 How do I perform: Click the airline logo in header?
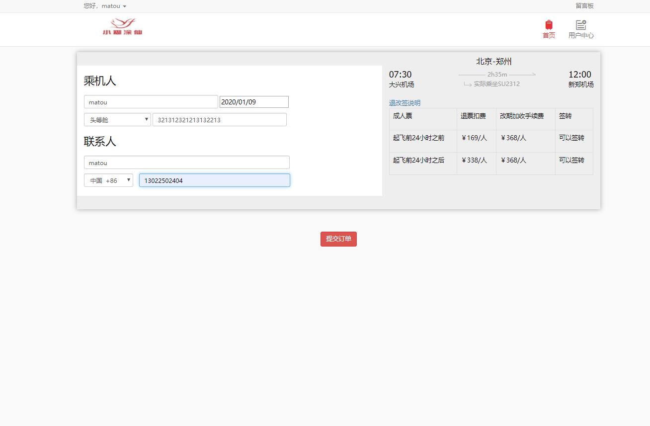pyautogui.click(x=122, y=27)
